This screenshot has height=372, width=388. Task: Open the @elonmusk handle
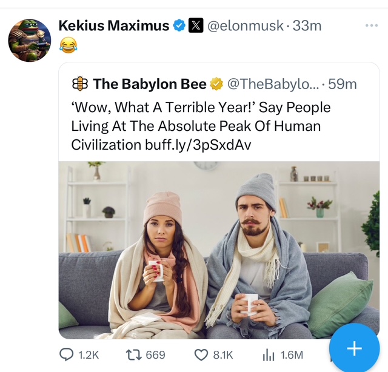pos(247,25)
